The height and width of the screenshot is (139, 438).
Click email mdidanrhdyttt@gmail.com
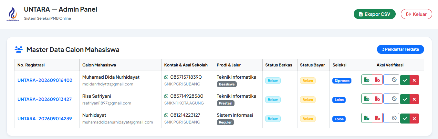[x=108, y=84]
